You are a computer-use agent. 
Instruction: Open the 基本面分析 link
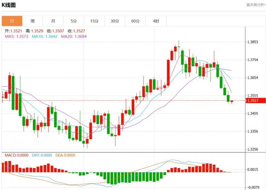pos(256,5)
